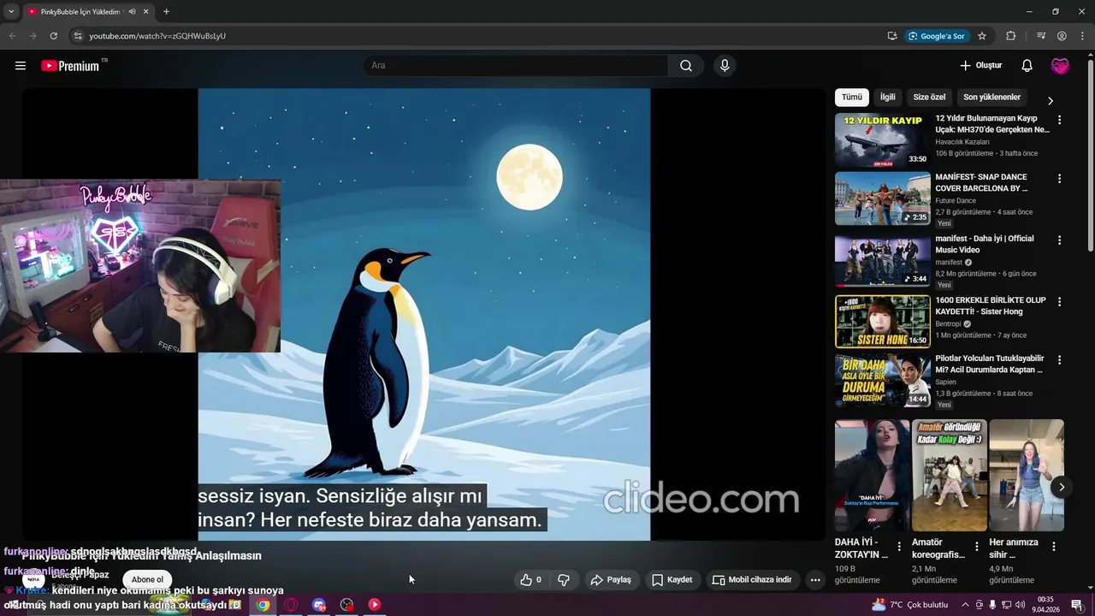Open YouTube notifications bell

coord(1027,66)
